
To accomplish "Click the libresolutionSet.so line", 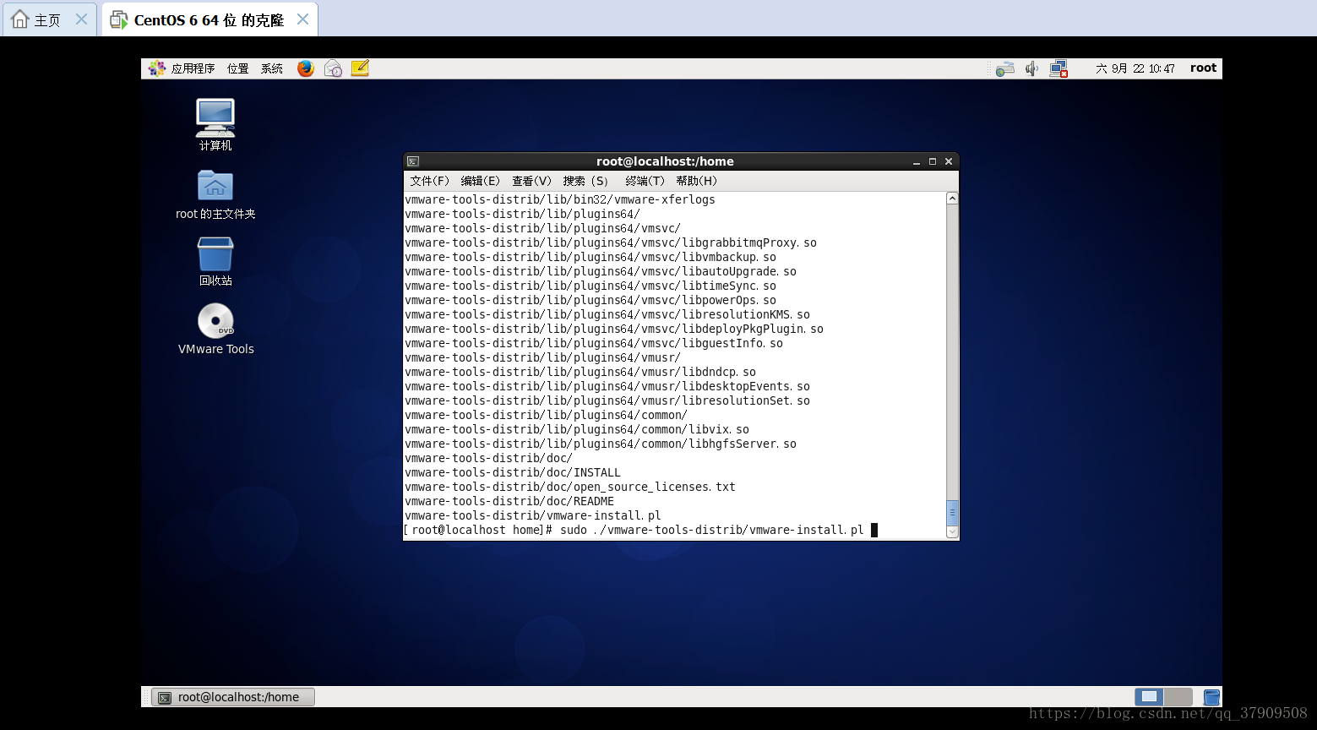I will pos(607,400).
